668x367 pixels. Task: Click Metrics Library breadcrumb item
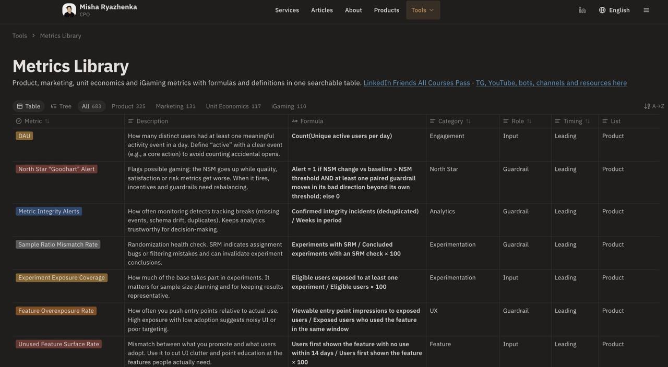point(61,36)
